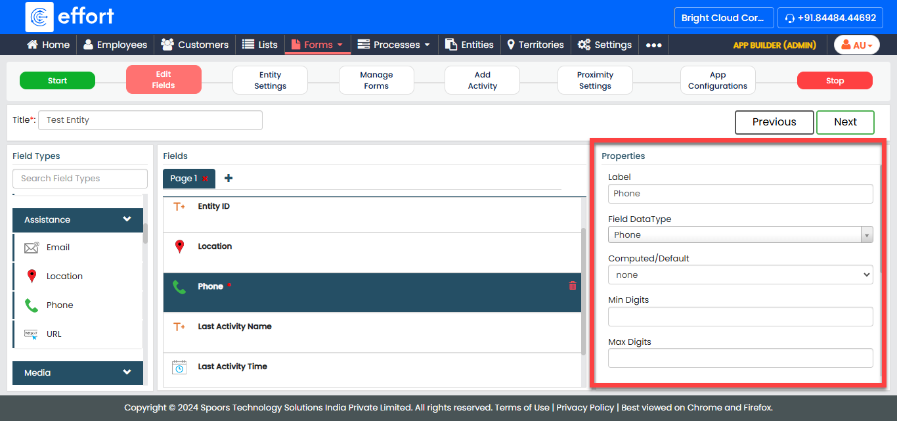Open the AU user account menu
This screenshot has width=897, height=421.
[x=856, y=45]
